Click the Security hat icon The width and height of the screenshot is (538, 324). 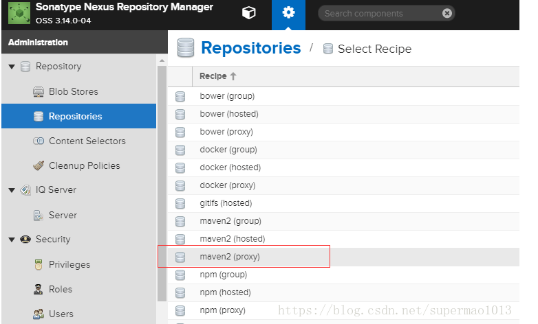[x=25, y=239]
